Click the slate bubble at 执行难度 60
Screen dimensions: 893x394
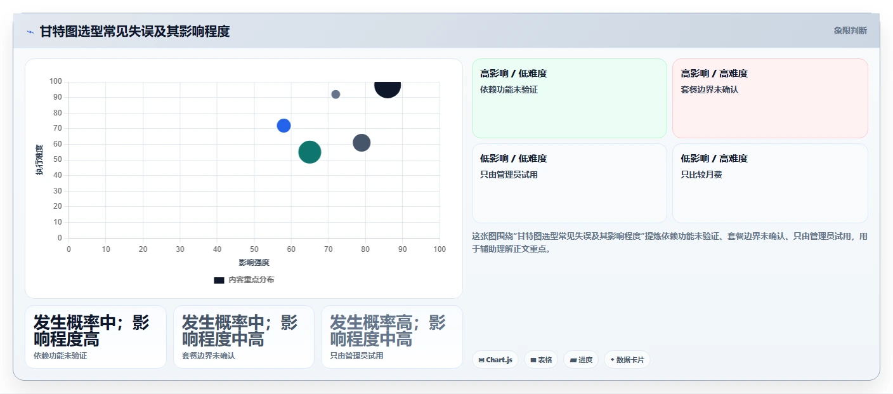click(x=362, y=143)
